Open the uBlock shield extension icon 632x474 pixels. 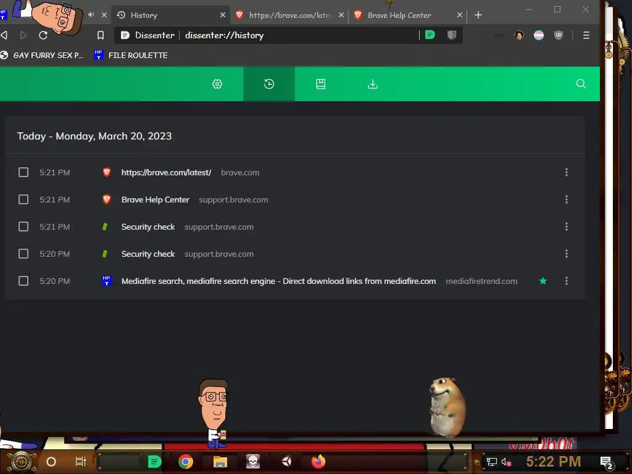pyautogui.click(x=558, y=35)
